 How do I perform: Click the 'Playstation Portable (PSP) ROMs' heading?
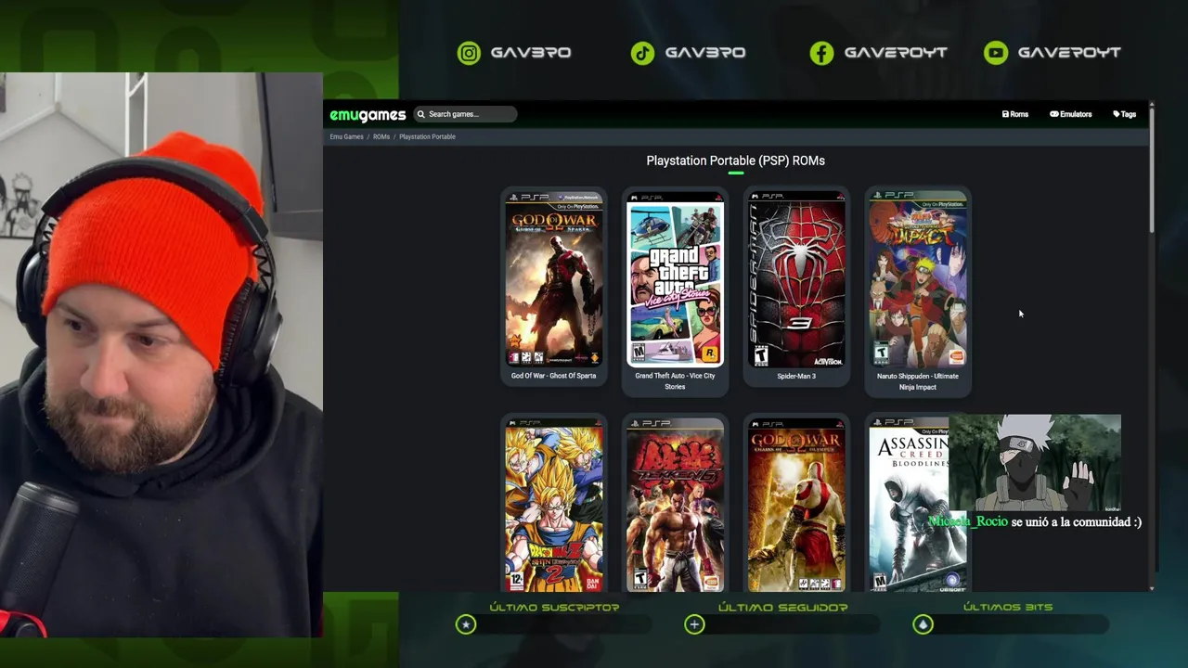pos(735,161)
